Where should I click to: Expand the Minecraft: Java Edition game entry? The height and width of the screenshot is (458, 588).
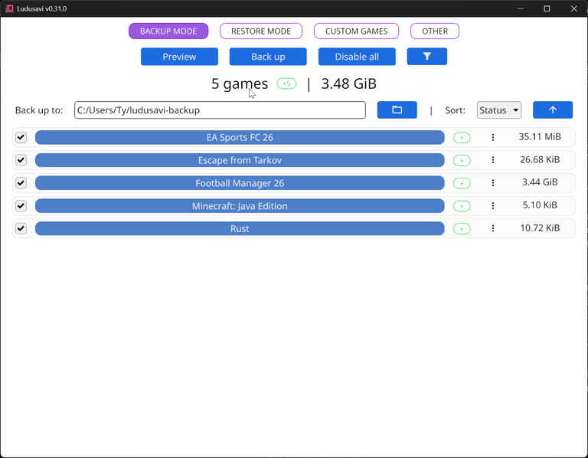pos(240,206)
